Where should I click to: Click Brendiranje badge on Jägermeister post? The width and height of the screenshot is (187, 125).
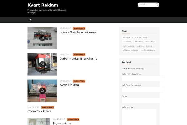[73, 119]
